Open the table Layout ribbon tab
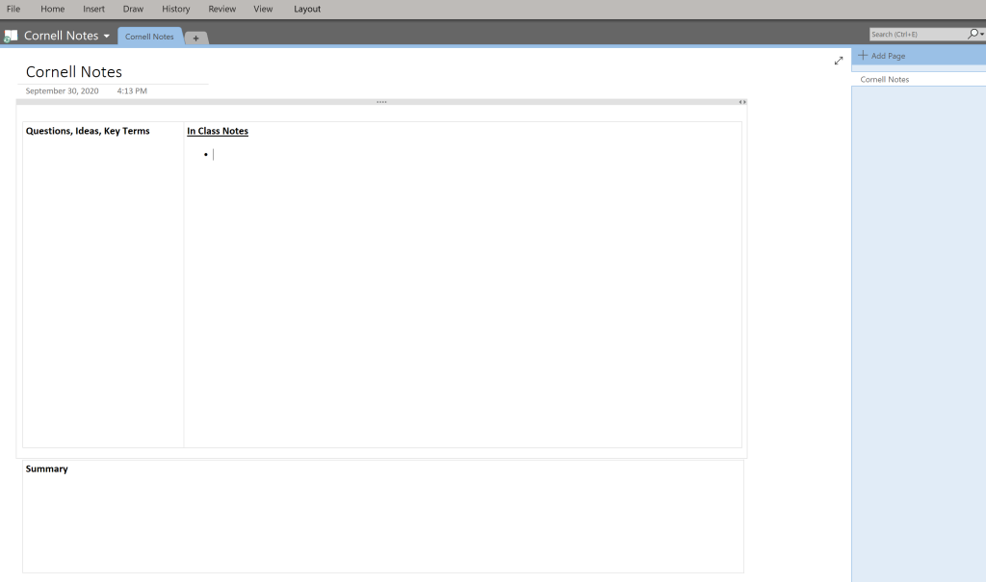 click(x=307, y=9)
